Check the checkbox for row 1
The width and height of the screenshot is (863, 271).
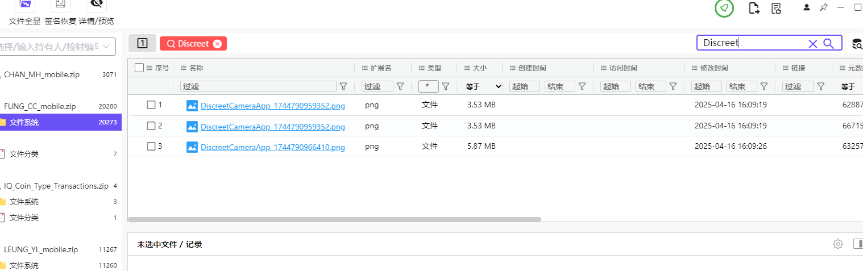(151, 105)
